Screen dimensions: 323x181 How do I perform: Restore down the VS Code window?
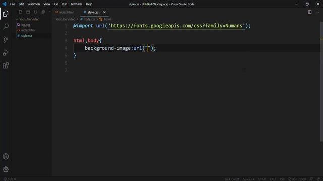click(307, 4)
